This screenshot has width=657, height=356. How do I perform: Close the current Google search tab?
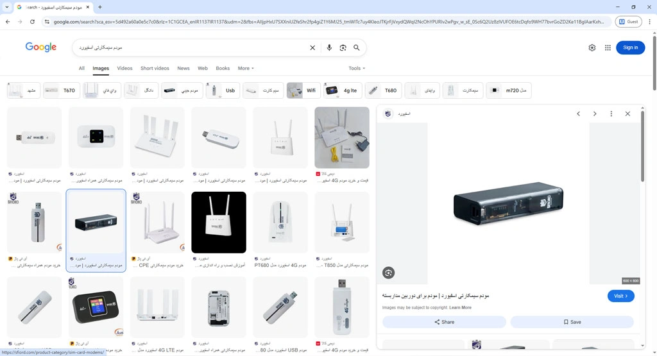pyautogui.click(x=87, y=7)
